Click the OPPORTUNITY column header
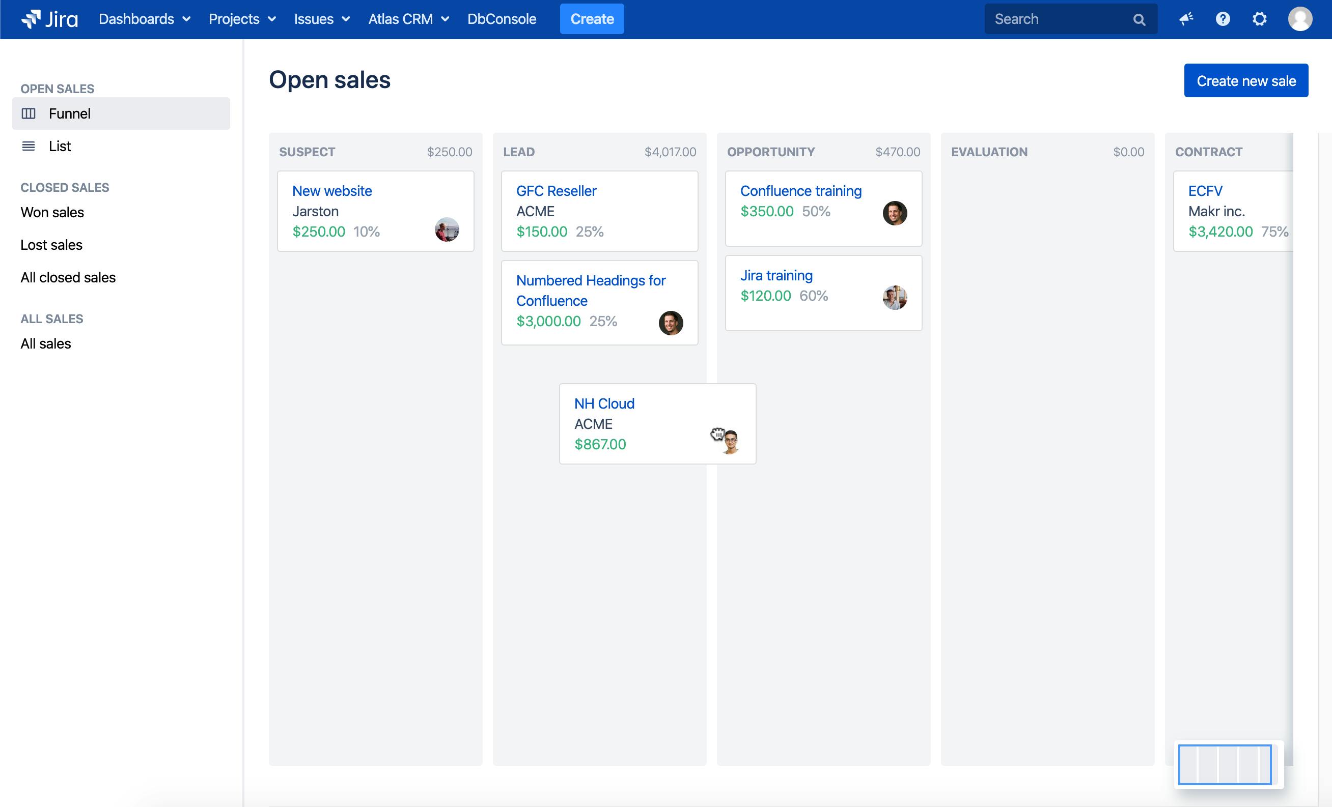Screen dimensions: 1332x807 pos(771,152)
